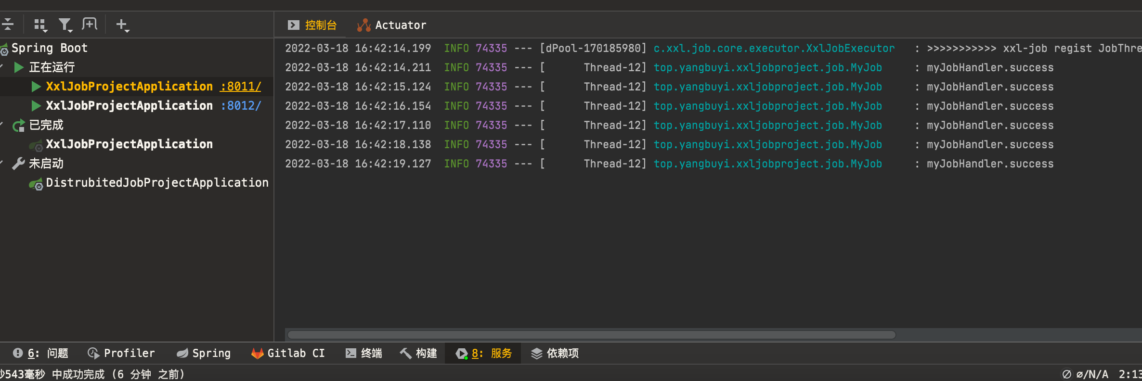The width and height of the screenshot is (1142, 381).
Task: Click the Collapse All toolbar icon
Action: (x=8, y=24)
